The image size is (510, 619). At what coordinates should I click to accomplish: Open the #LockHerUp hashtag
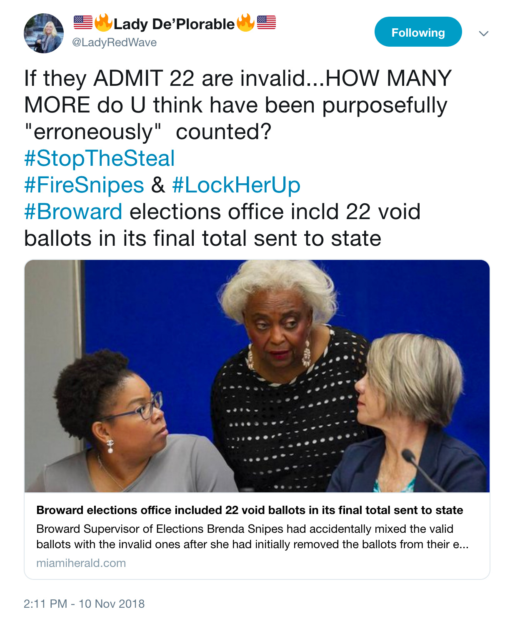pyautogui.click(x=236, y=185)
